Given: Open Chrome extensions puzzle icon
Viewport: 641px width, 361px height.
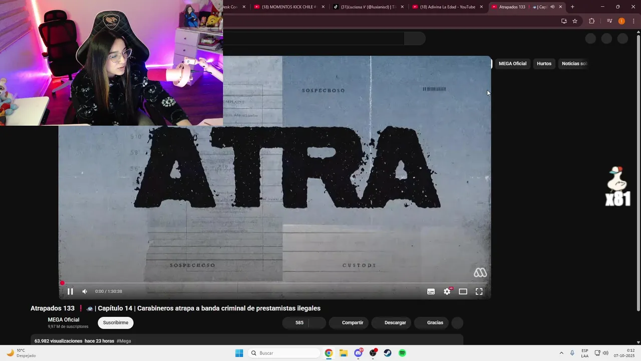Looking at the screenshot, I should [x=591, y=21].
